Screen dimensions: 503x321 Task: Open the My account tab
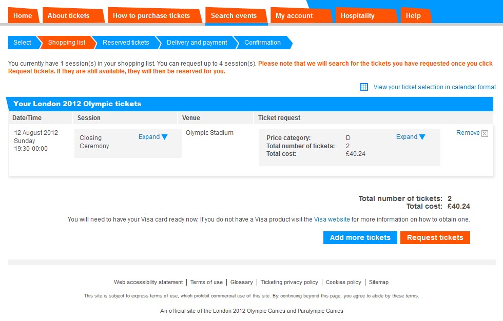[294, 15]
